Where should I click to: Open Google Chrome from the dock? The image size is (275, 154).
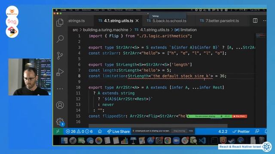pos(168,141)
